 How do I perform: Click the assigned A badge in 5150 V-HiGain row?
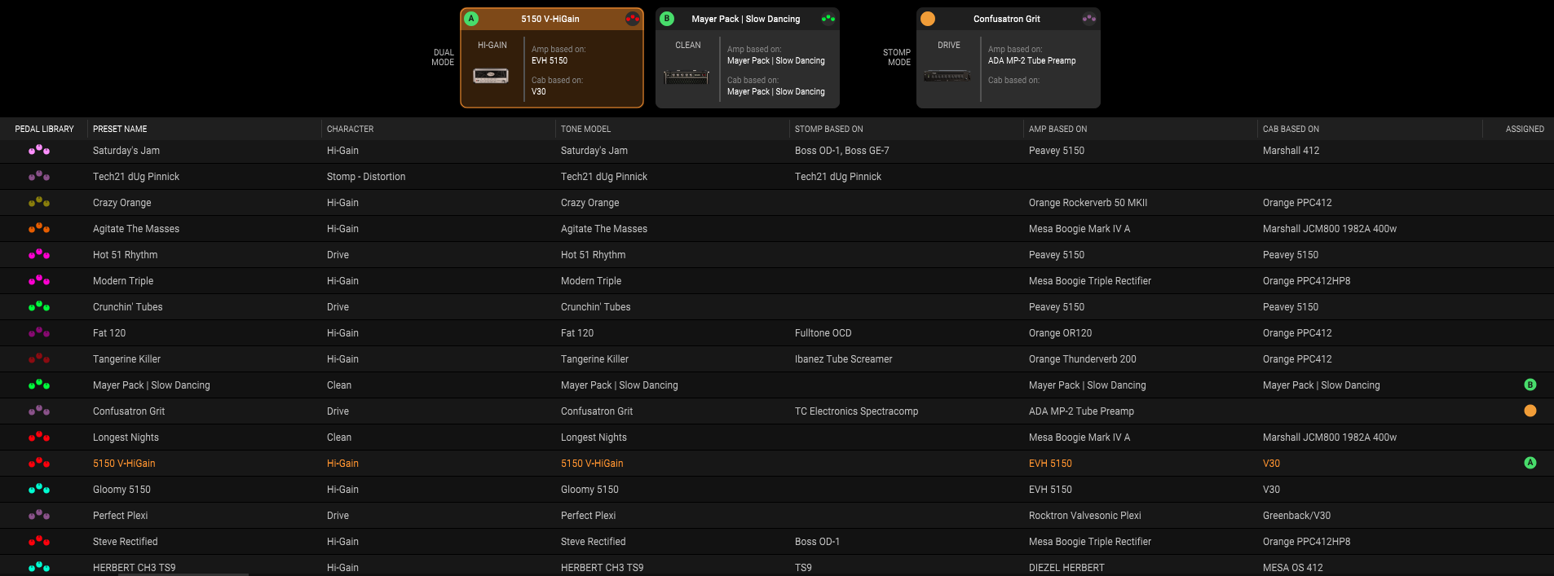[1530, 463]
